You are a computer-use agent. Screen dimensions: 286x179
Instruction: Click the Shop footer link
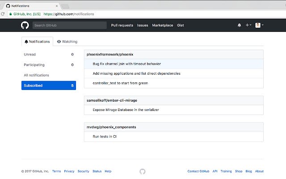[x=239, y=171]
